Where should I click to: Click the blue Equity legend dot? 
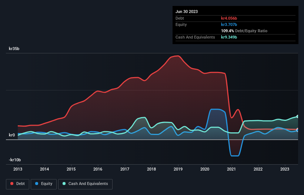point(37,184)
